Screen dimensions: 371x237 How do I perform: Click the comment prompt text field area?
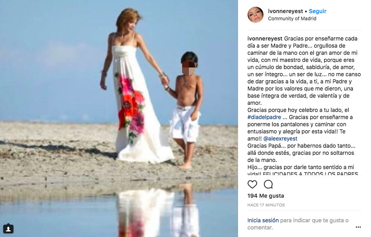coord(298,224)
